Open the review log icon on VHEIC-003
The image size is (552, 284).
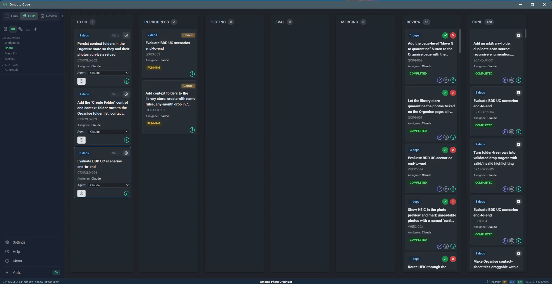446,246
